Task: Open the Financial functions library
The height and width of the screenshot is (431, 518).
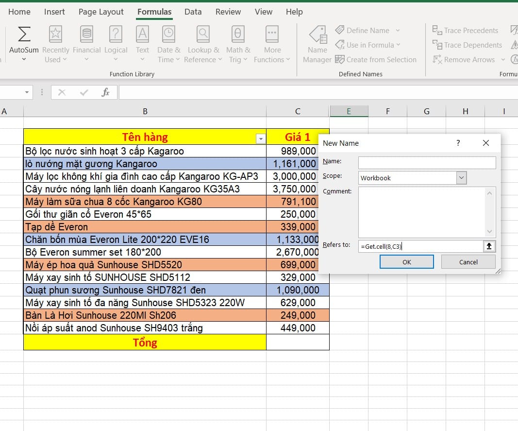Action: [x=86, y=44]
